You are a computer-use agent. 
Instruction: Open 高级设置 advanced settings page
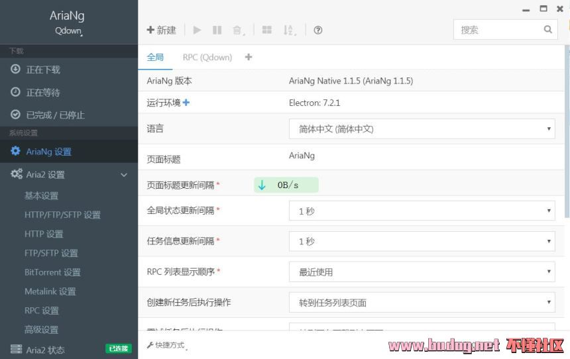pos(42,330)
